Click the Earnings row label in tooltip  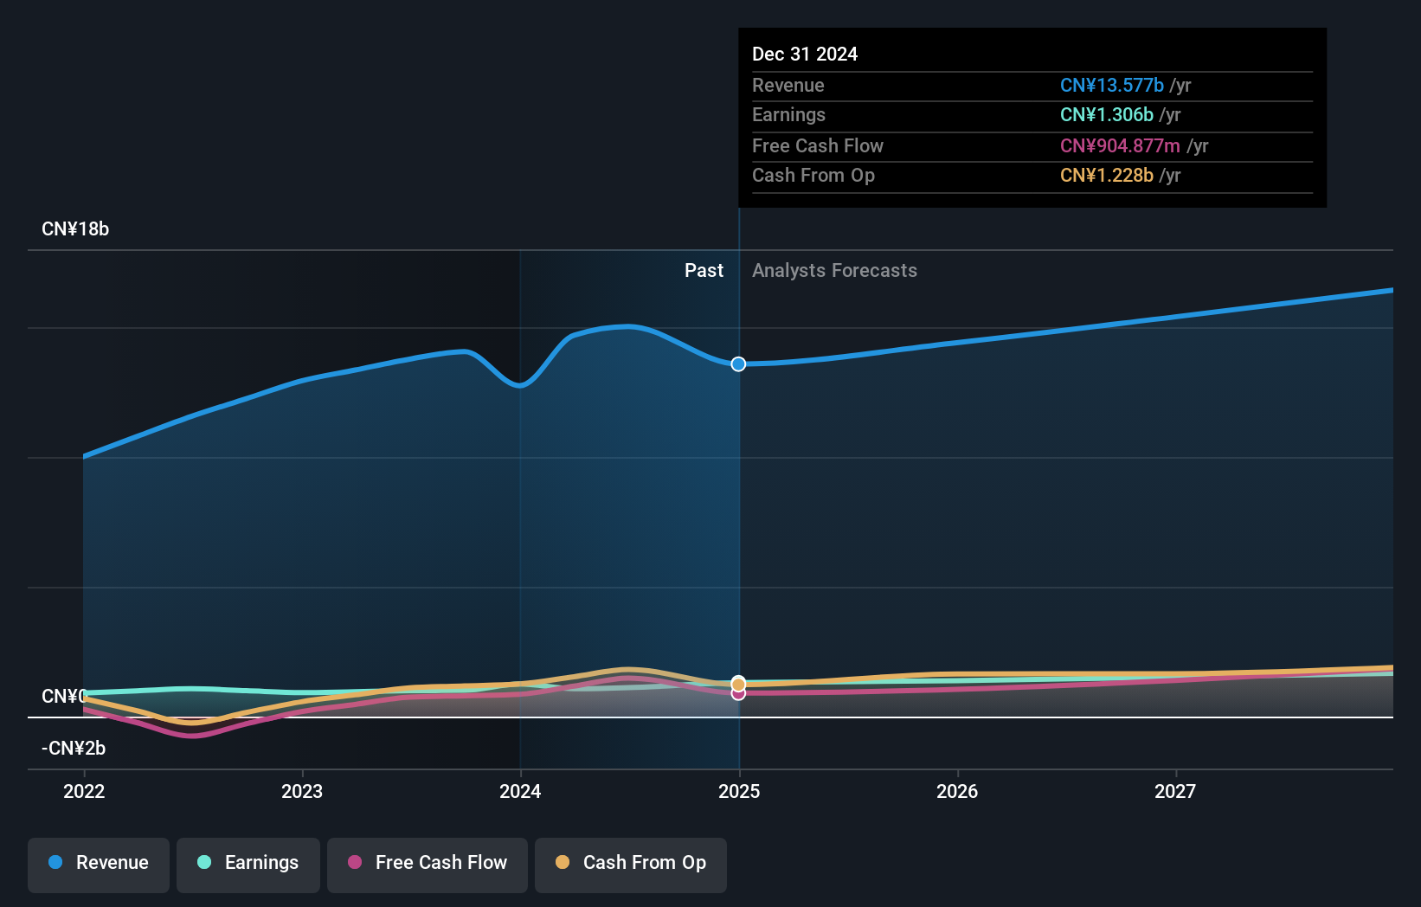[x=788, y=115]
